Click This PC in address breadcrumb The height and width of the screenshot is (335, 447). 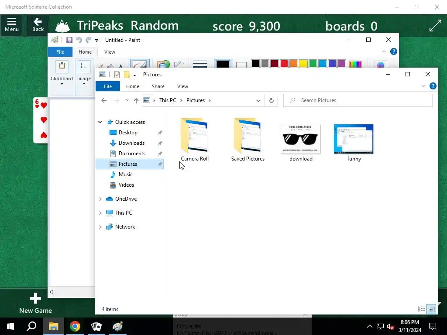(168, 100)
